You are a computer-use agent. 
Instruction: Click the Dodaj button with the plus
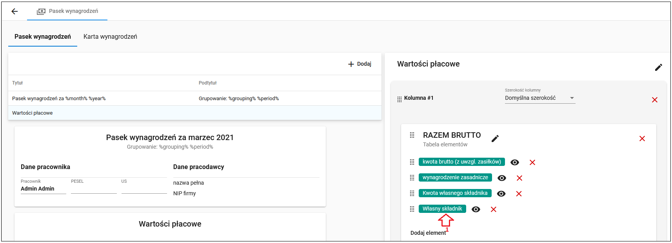coord(360,64)
